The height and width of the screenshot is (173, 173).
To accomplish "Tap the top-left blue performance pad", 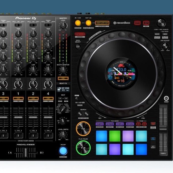I will [101, 136].
